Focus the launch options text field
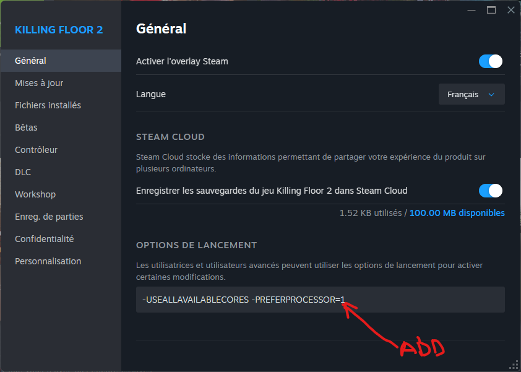Image resolution: width=521 pixels, height=372 pixels. [321, 300]
